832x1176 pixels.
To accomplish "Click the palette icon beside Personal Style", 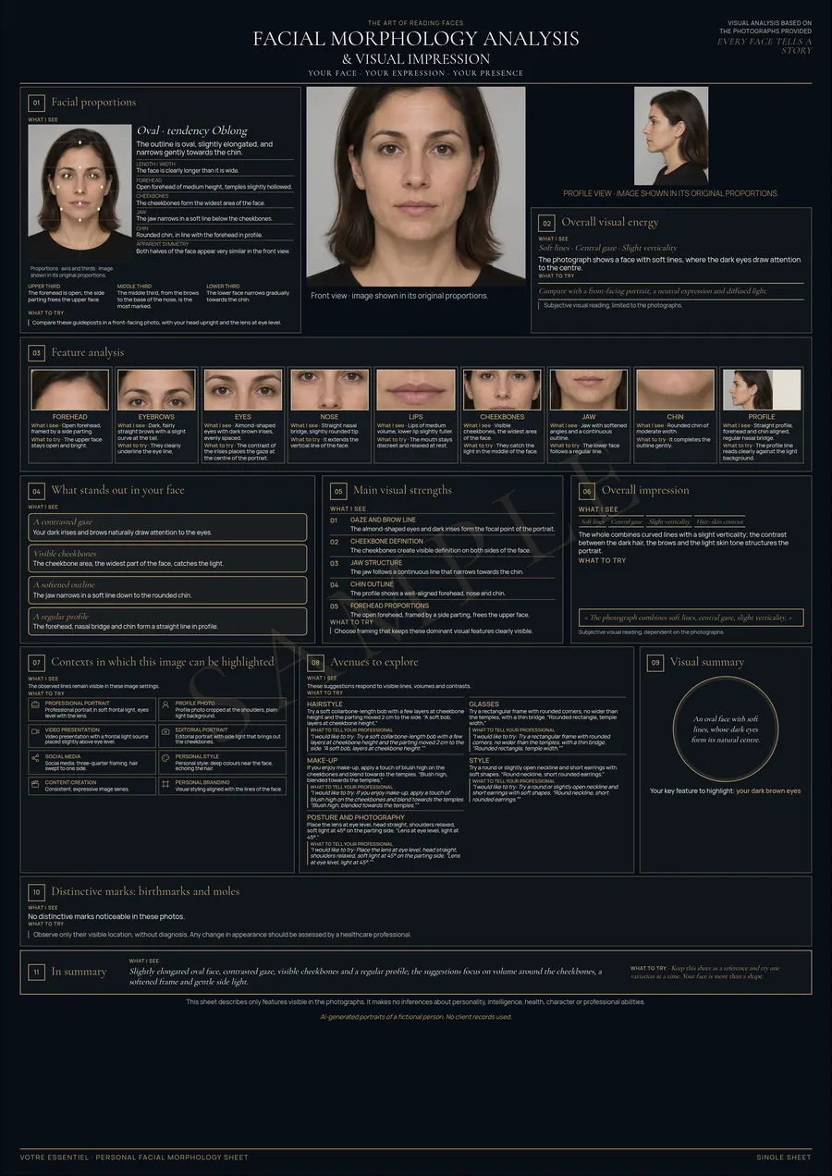I will point(165,757).
